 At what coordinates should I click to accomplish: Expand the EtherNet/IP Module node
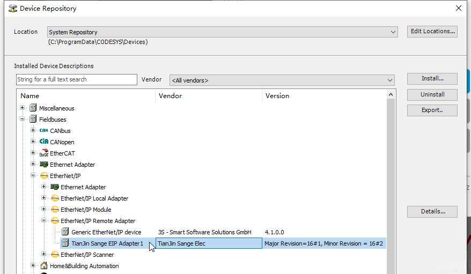click(44, 209)
